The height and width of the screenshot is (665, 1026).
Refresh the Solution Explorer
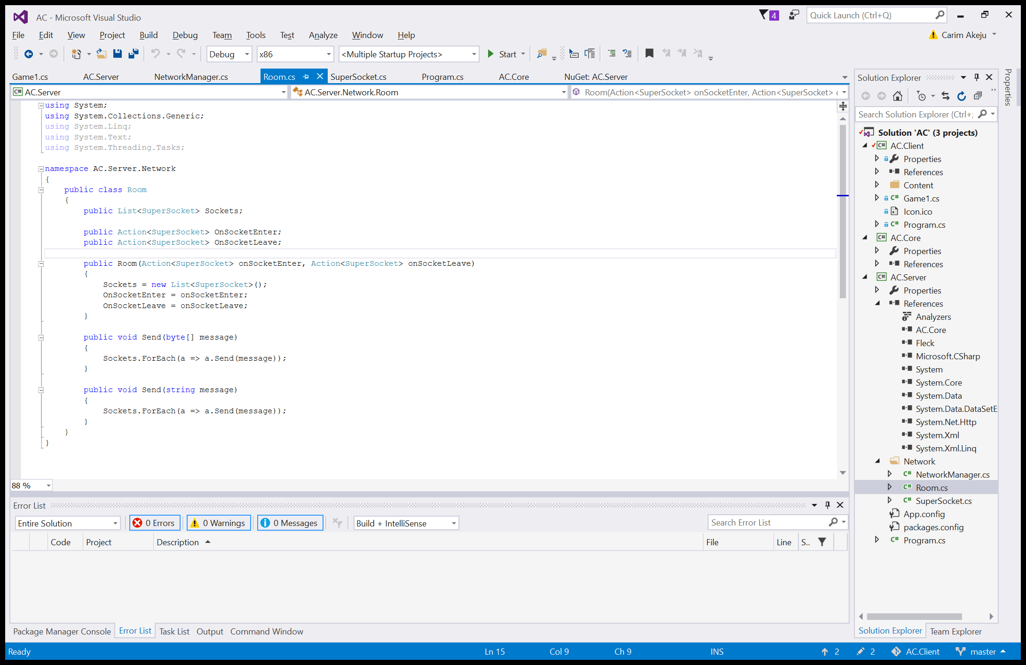(x=962, y=96)
